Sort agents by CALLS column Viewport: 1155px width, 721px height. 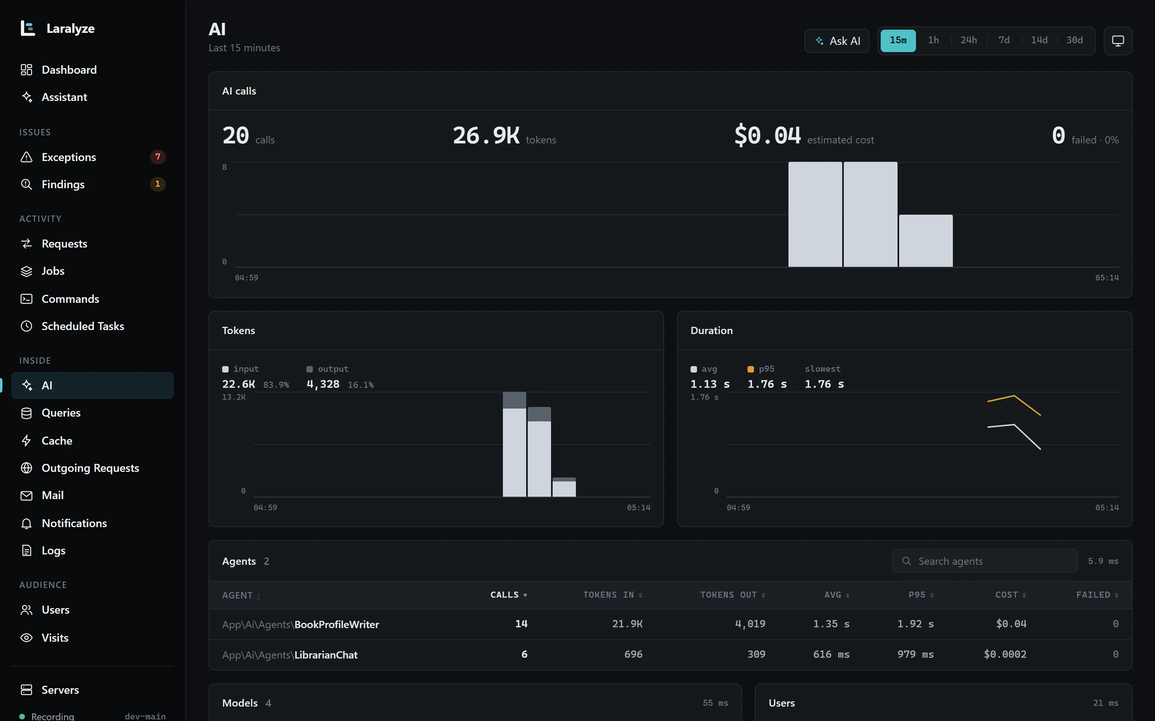tap(508, 595)
